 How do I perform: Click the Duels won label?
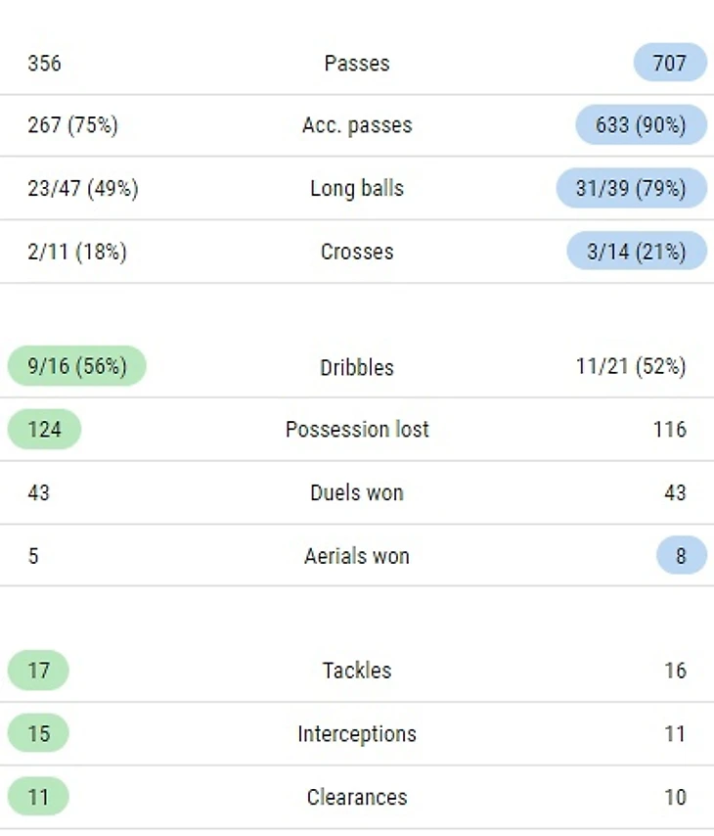[x=357, y=492]
